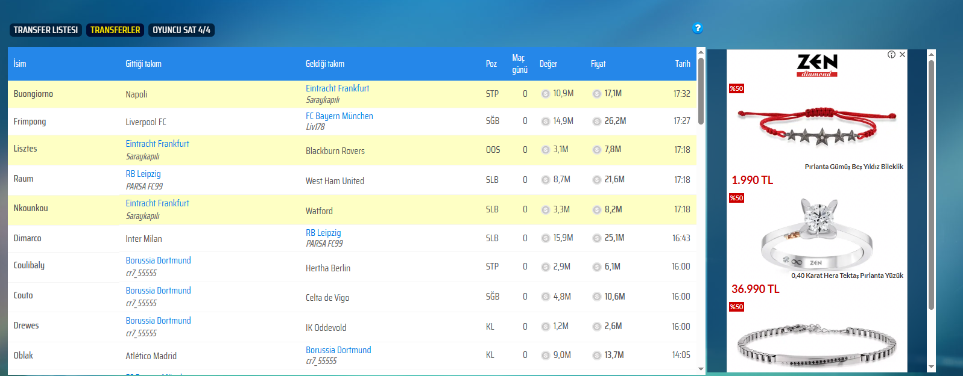Select the Transferler tab
Viewport: 963px width, 376px height.
(x=115, y=30)
